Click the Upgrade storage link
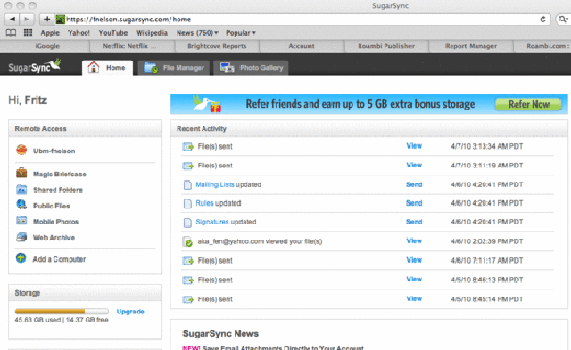571x350 pixels. (130, 312)
